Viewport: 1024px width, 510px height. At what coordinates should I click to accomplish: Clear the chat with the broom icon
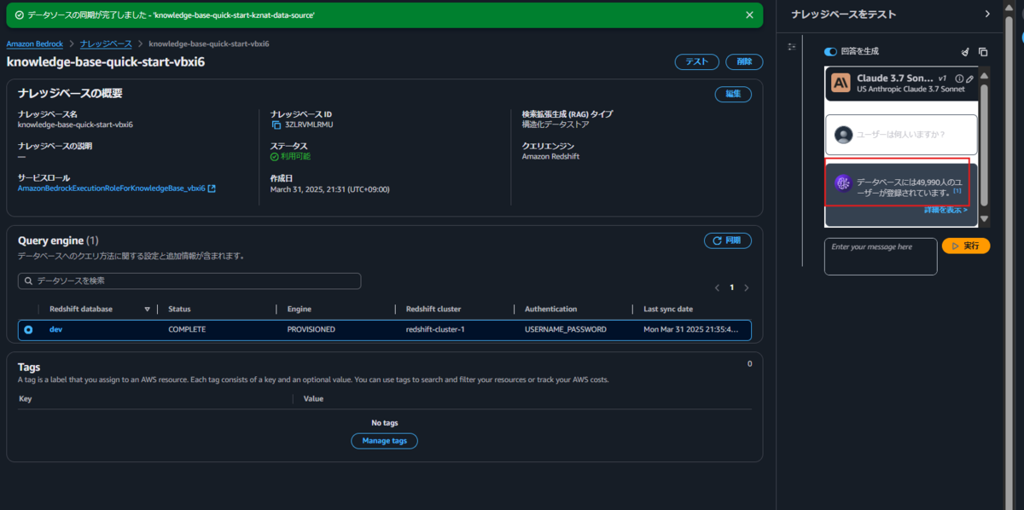coord(965,52)
